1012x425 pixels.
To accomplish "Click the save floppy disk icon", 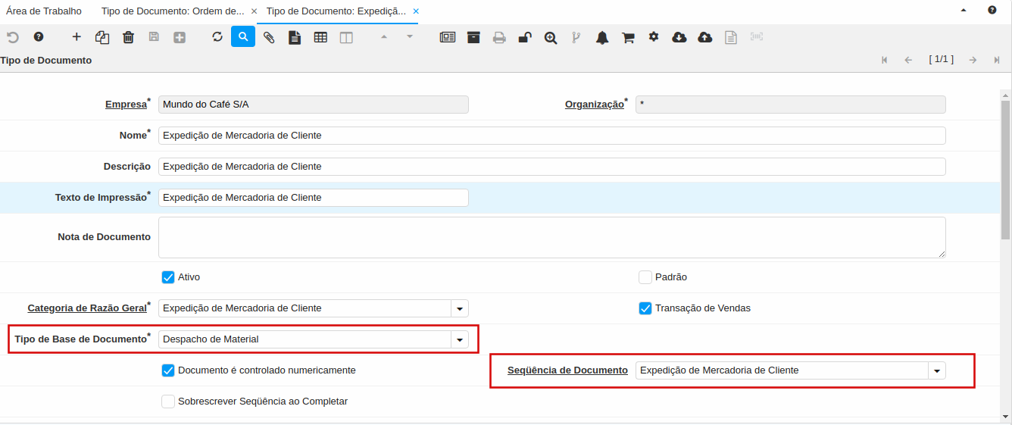I will 154,37.
